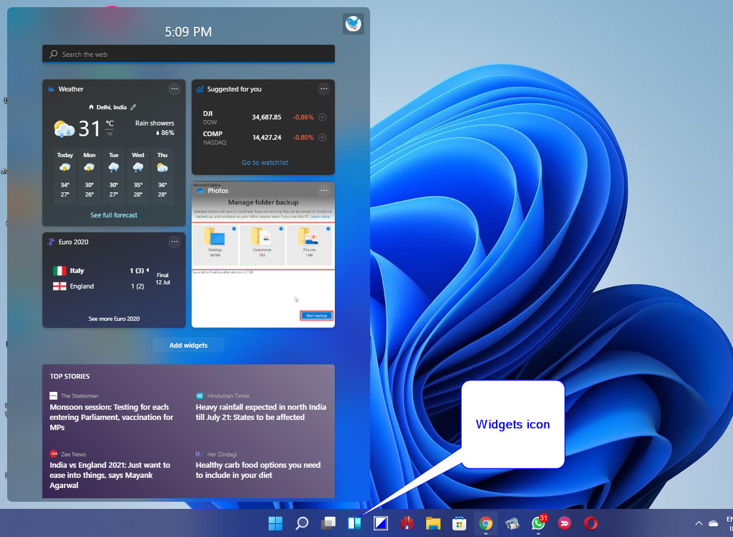Click the Zee News source label

coord(73,454)
